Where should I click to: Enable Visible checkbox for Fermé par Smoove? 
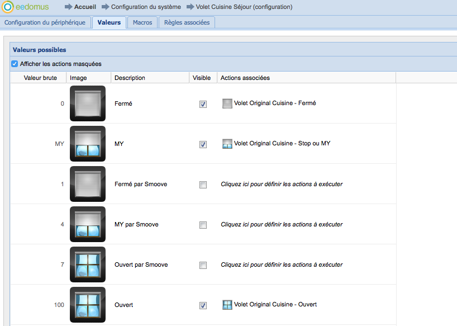pyautogui.click(x=203, y=185)
